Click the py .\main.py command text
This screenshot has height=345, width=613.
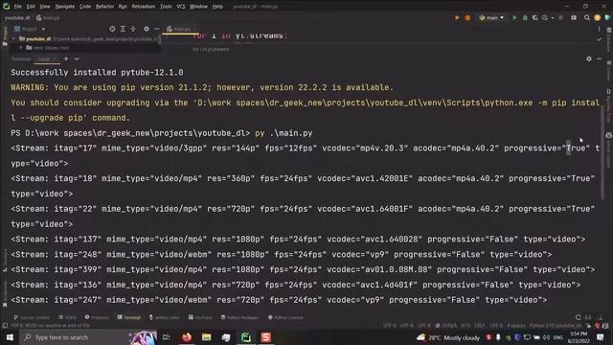coord(284,133)
